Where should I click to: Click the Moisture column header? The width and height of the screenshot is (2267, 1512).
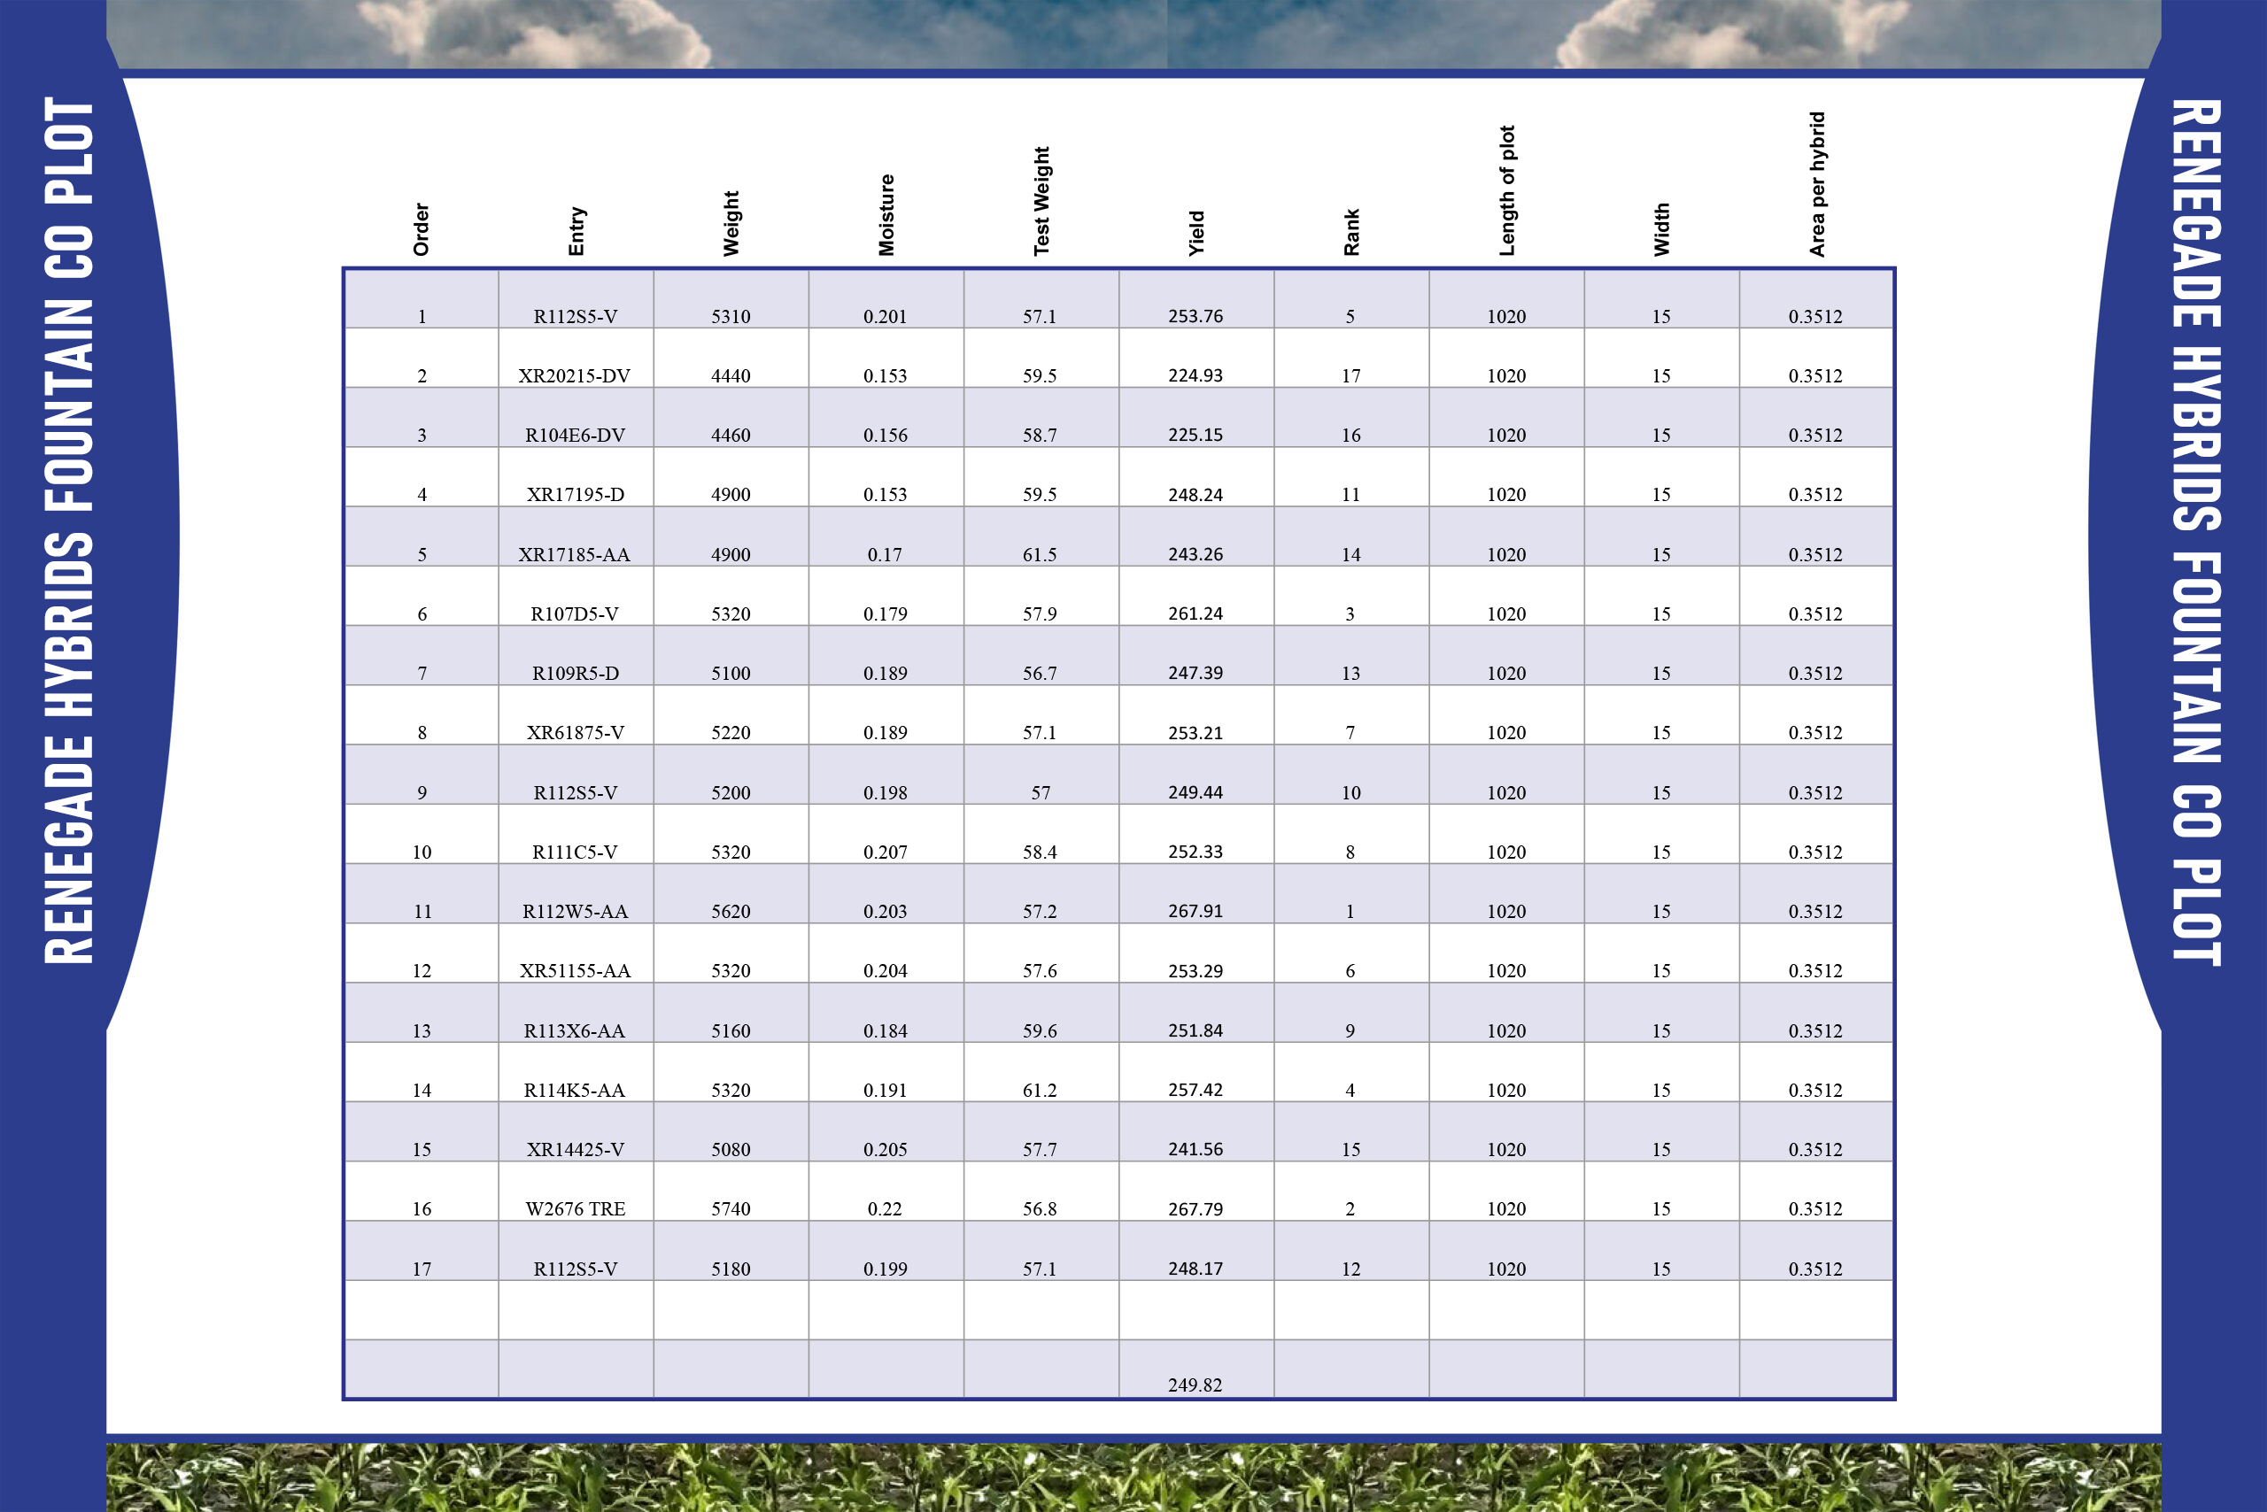point(886,215)
